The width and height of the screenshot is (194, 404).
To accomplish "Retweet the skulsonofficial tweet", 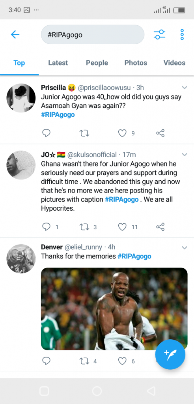I will pyautogui.click(x=84, y=227).
